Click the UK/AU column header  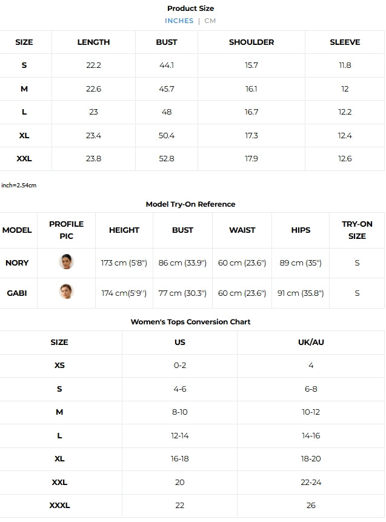[311, 343]
